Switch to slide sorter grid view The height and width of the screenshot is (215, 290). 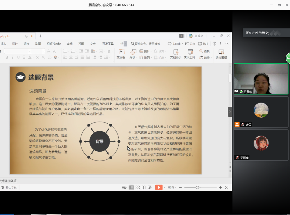137,187
